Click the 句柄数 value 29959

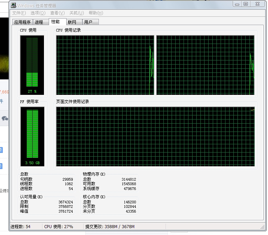68,179
